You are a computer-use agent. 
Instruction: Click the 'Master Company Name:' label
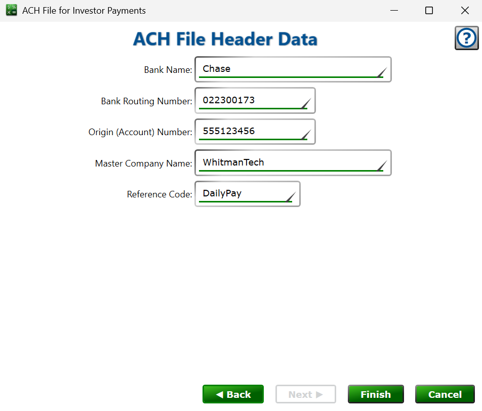tap(143, 163)
